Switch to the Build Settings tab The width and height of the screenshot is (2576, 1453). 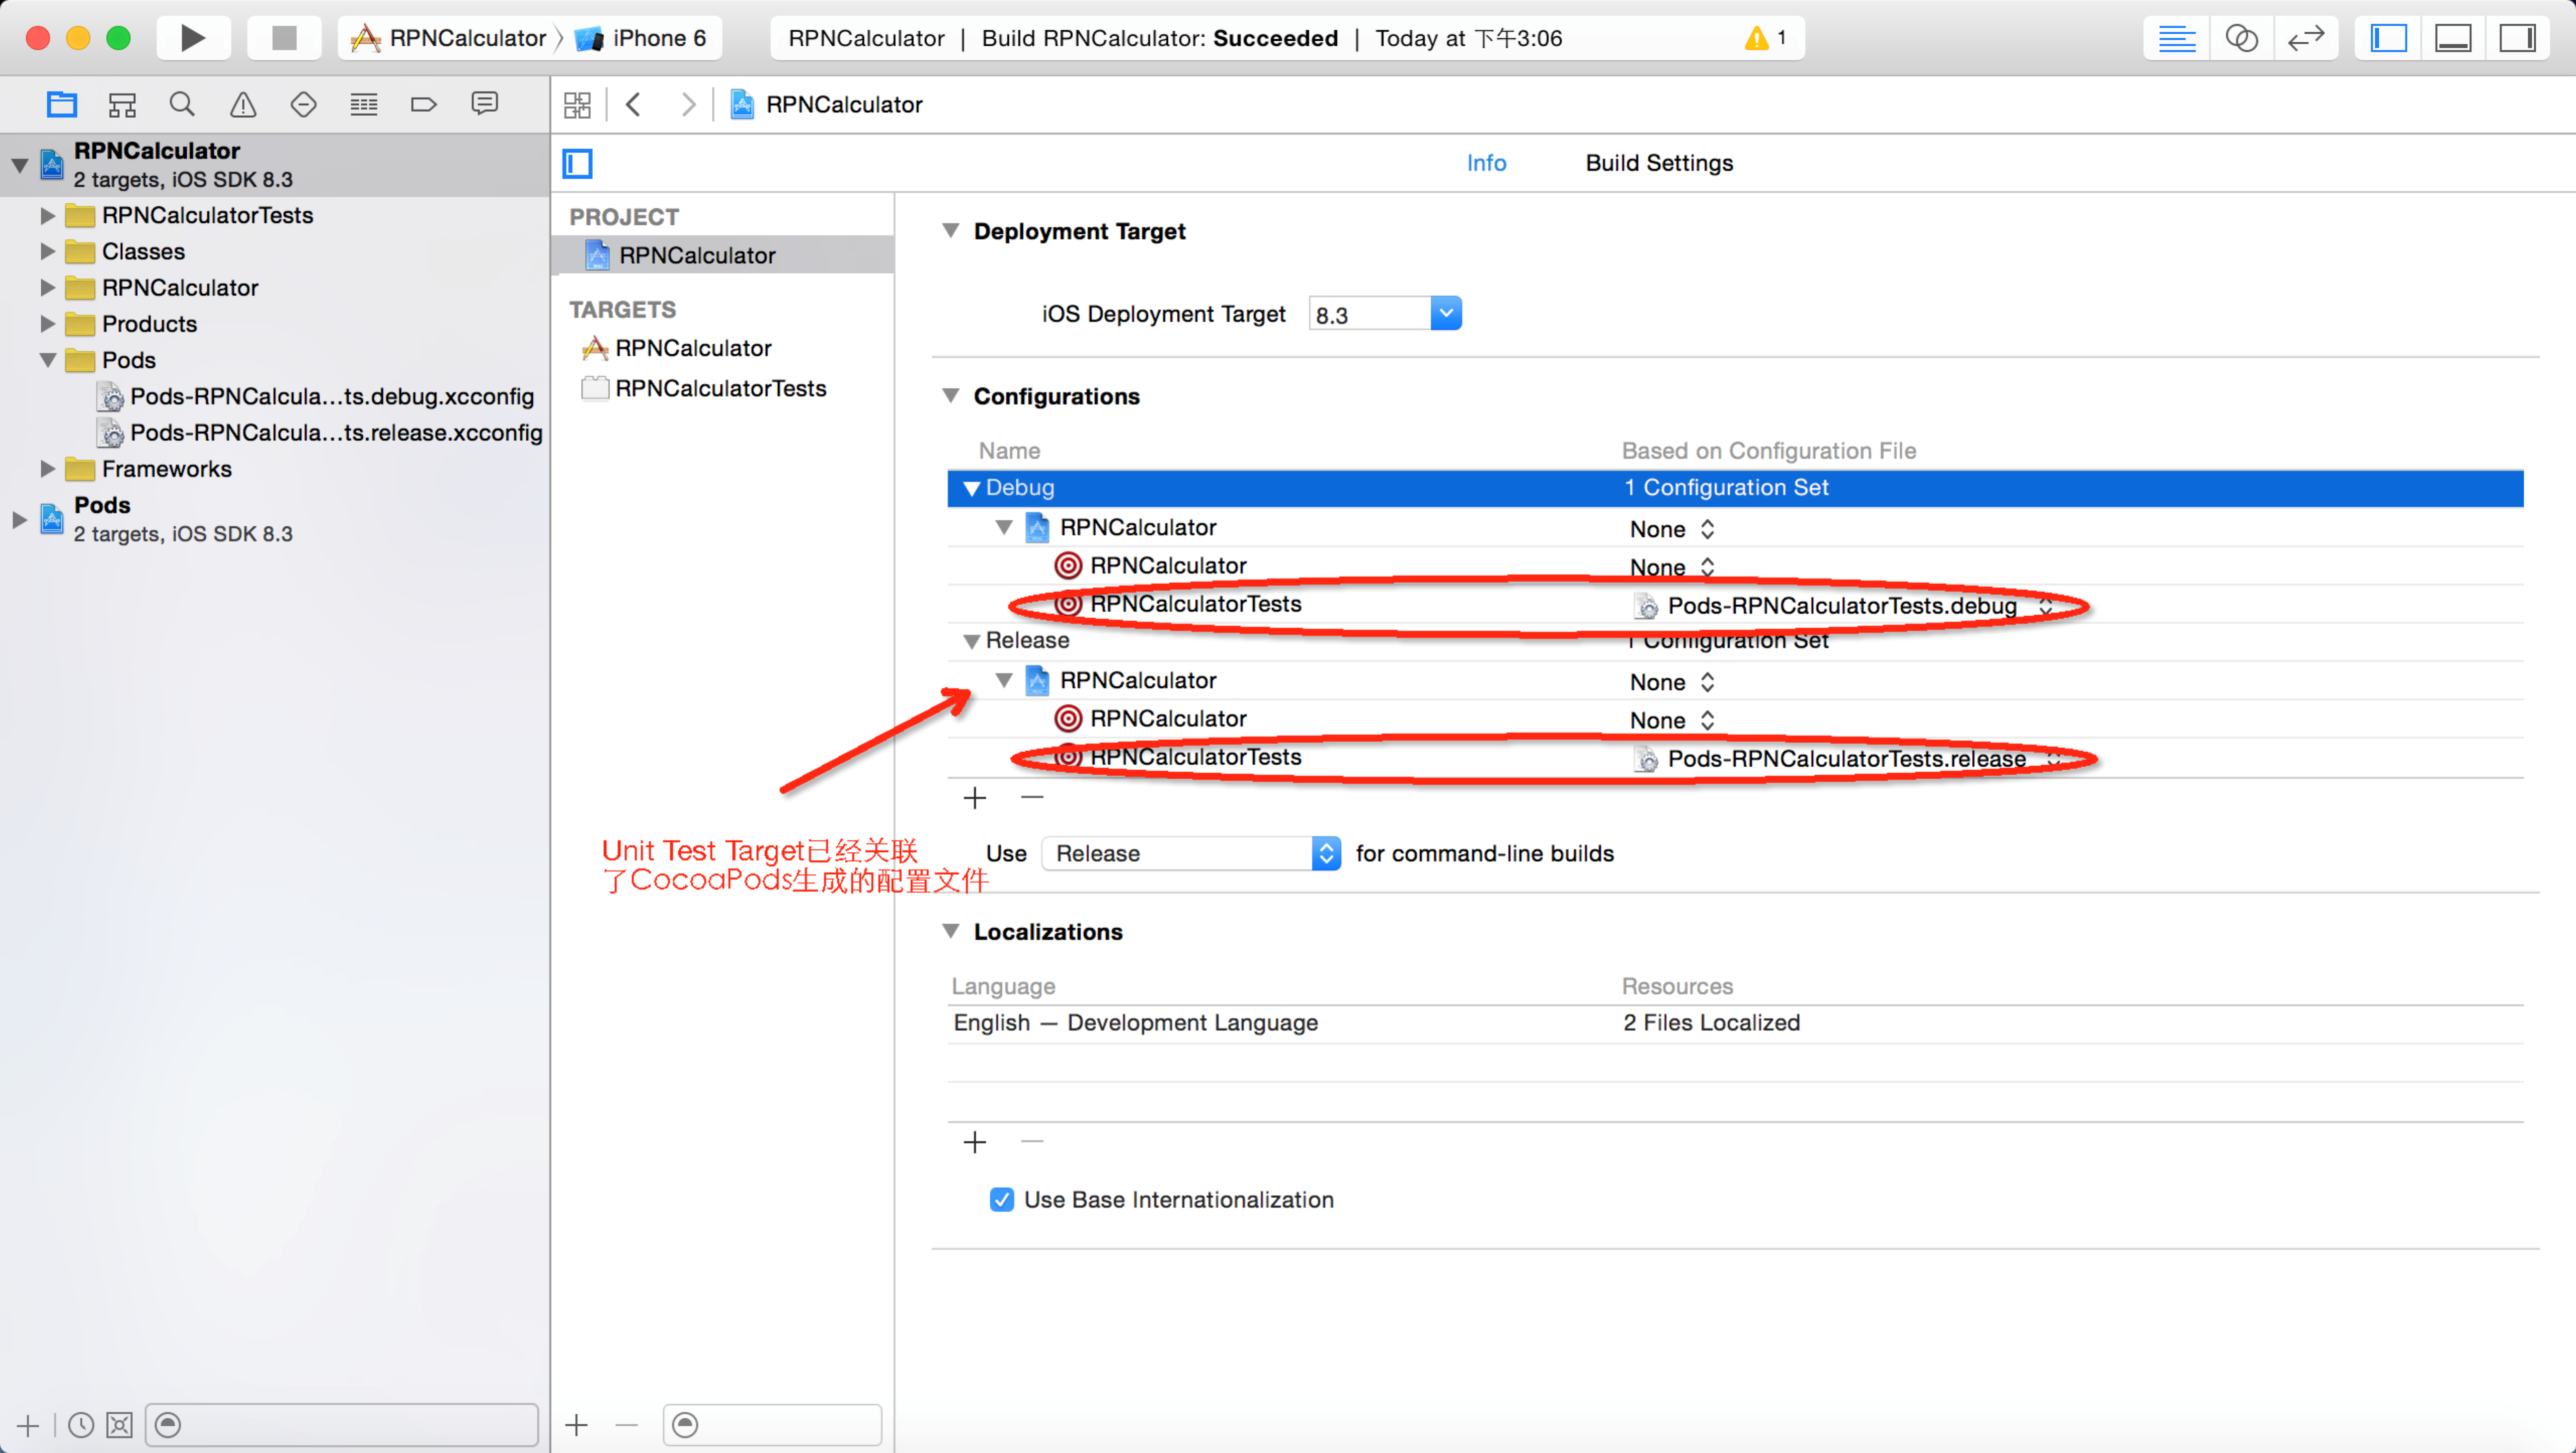pos(1659,163)
